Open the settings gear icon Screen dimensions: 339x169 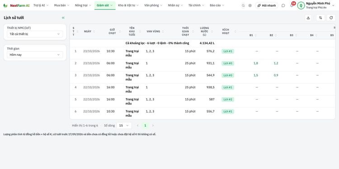tap(250, 5)
